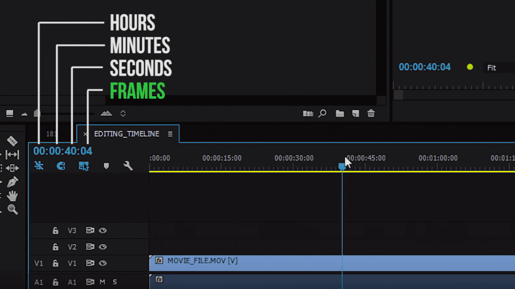This screenshot has width=515, height=289.
Task: Switch to the 181 sequence tab
Action: 51,134
